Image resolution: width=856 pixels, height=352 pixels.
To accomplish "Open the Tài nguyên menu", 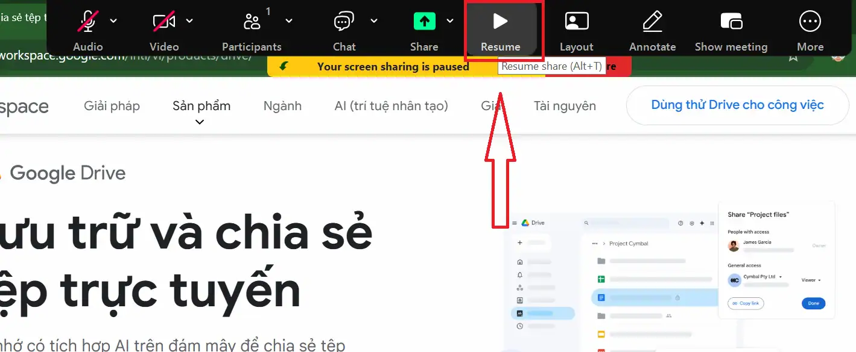I will (x=565, y=107).
